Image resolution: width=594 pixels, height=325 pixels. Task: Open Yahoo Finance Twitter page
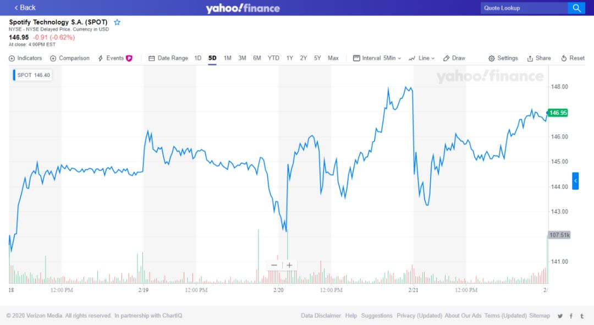pyautogui.click(x=560, y=316)
